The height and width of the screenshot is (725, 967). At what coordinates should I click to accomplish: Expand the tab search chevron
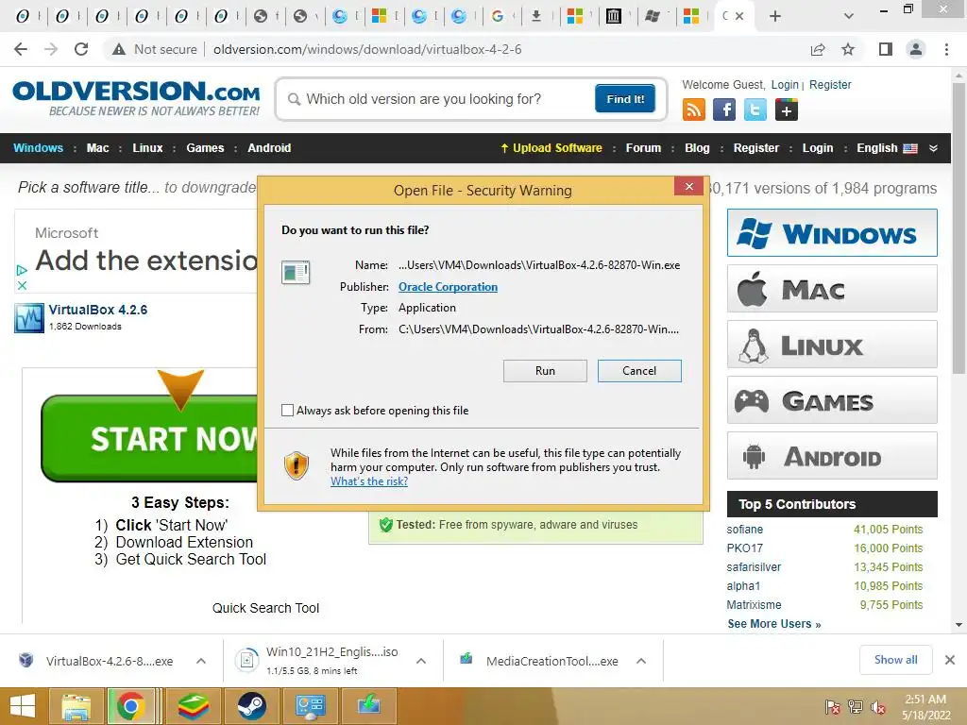click(x=849, y=17)
